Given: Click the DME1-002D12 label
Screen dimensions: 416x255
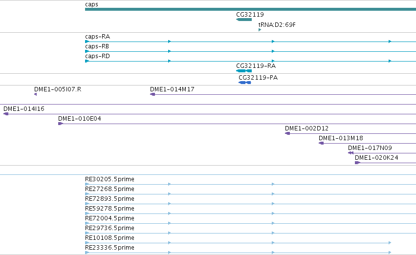Looking at the screenshot, I should pyautogui.click(x=307, y=128).
